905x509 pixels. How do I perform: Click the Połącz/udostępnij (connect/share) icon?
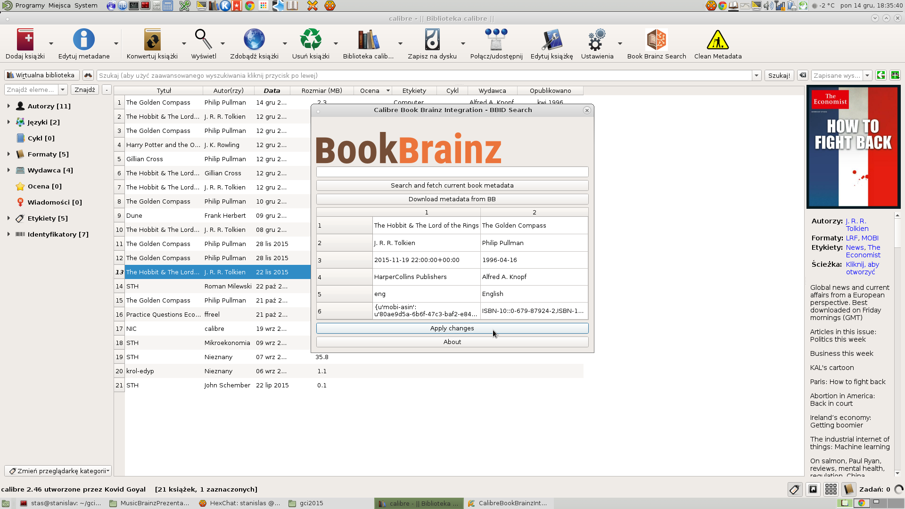tap(496, 40)
